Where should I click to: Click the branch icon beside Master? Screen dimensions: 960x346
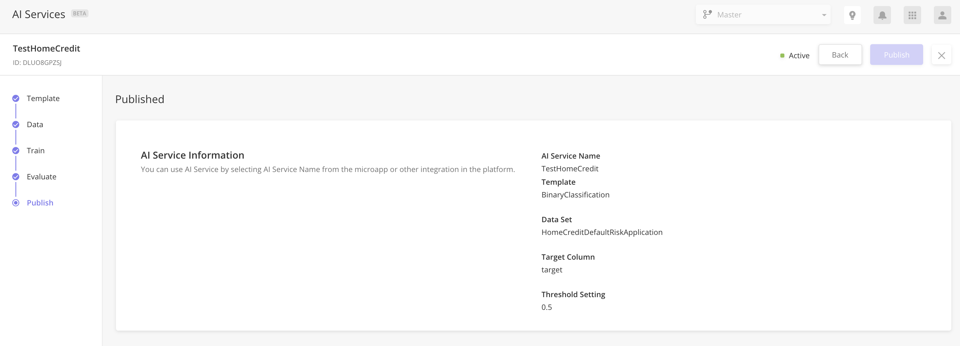coord(707,14)
